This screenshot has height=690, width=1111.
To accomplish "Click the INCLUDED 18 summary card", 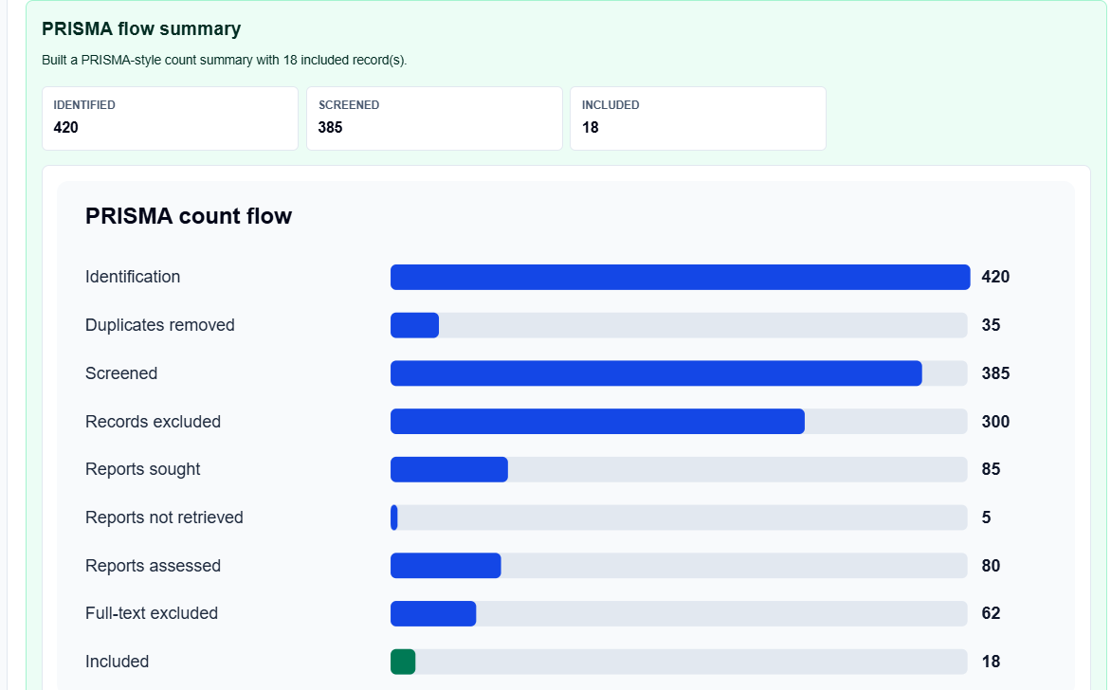I will pos(698,118).
